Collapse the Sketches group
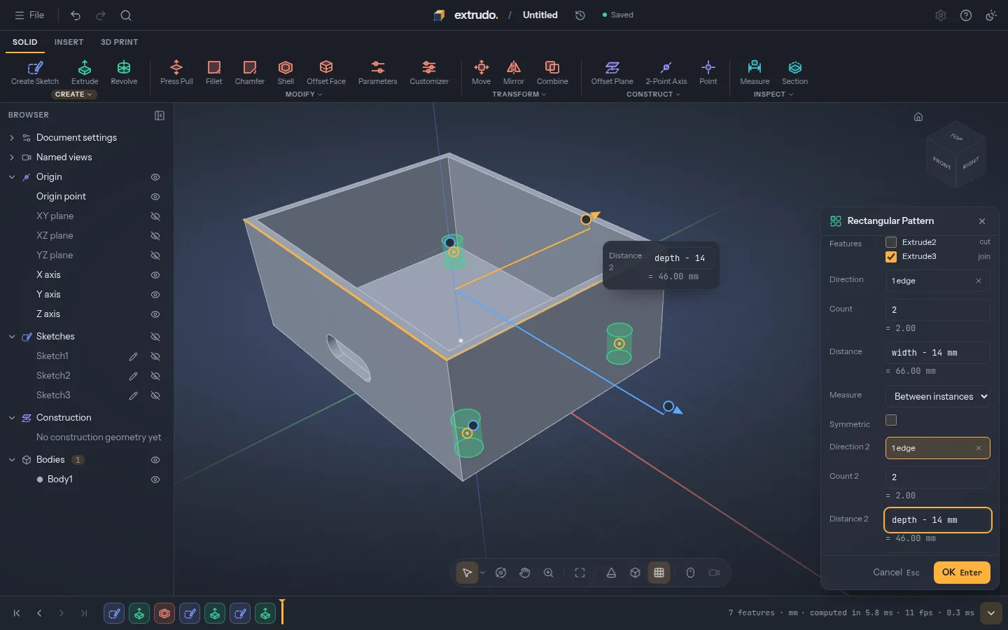 [x=12, y=337]
